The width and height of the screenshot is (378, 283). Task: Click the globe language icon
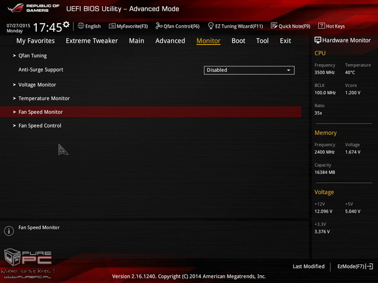coord(81,26)
